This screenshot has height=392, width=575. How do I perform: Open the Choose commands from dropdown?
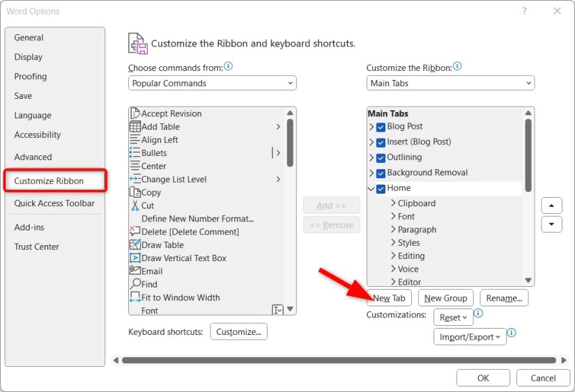213,83
